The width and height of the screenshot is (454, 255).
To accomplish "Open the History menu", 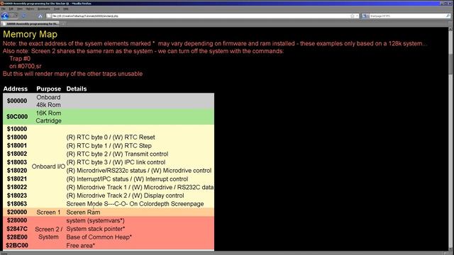I will [30, 8].
